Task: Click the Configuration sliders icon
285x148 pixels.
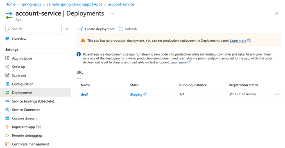Action: (x=7, y=84)
